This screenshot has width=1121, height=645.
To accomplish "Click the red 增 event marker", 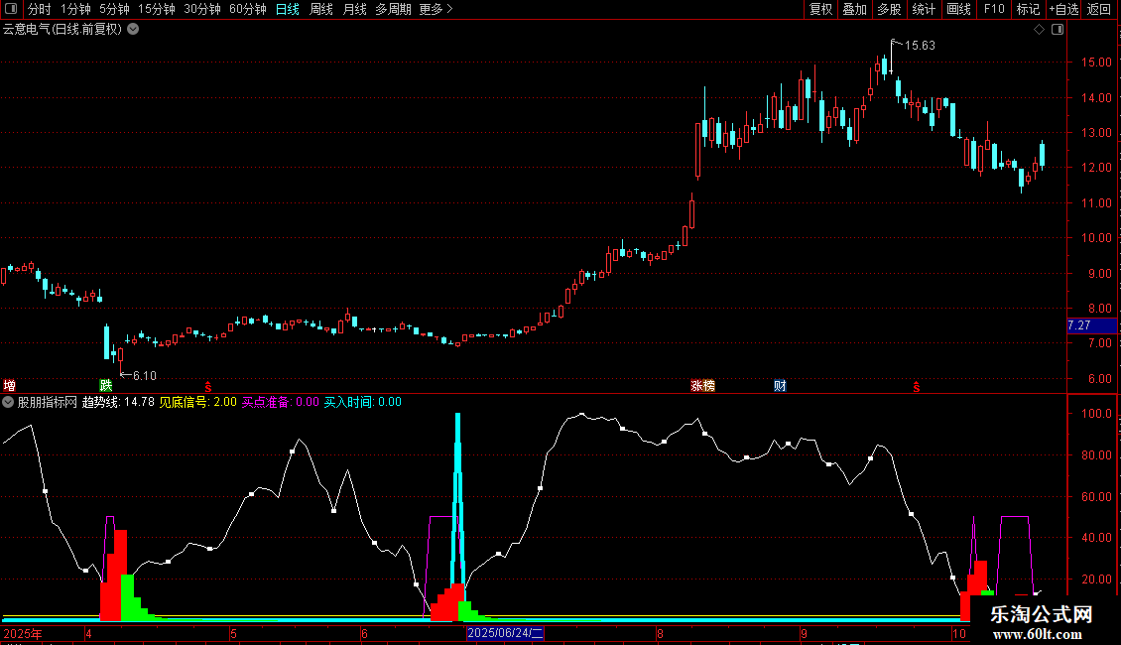I will point(9,386).
